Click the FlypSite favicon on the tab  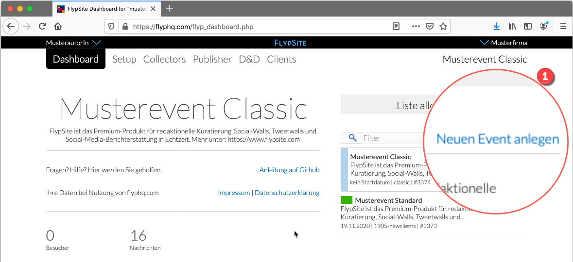click(61, 9)
